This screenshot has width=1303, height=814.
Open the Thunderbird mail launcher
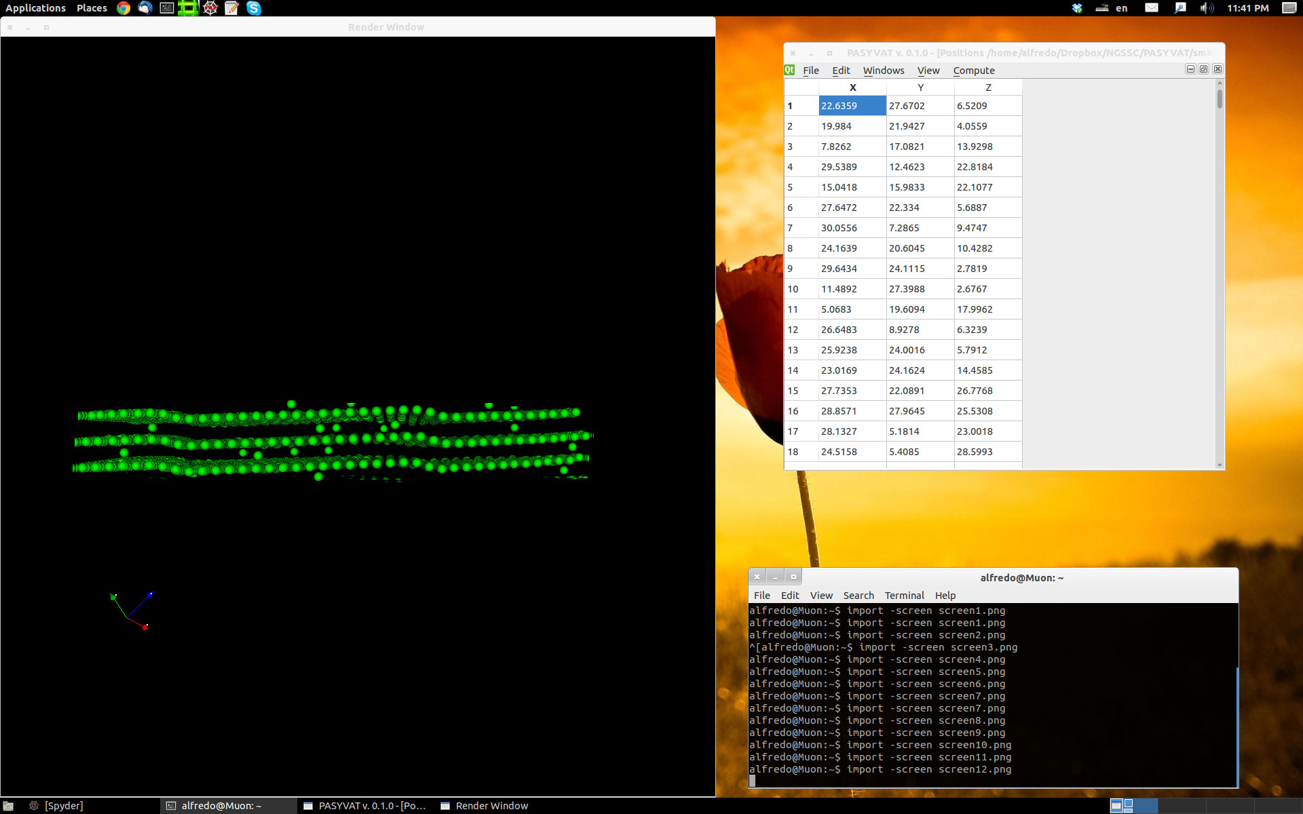145,8
